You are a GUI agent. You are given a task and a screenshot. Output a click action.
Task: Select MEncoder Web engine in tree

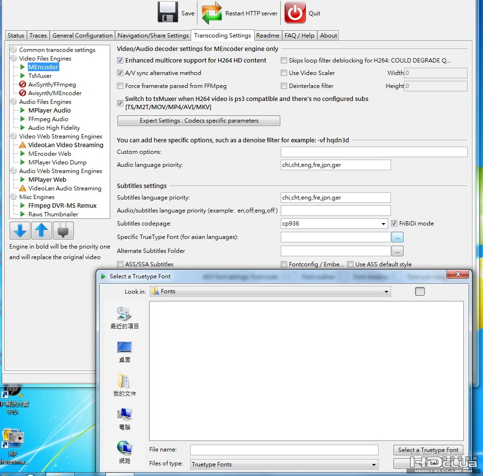pyautogui.click(x=50, y=153)
